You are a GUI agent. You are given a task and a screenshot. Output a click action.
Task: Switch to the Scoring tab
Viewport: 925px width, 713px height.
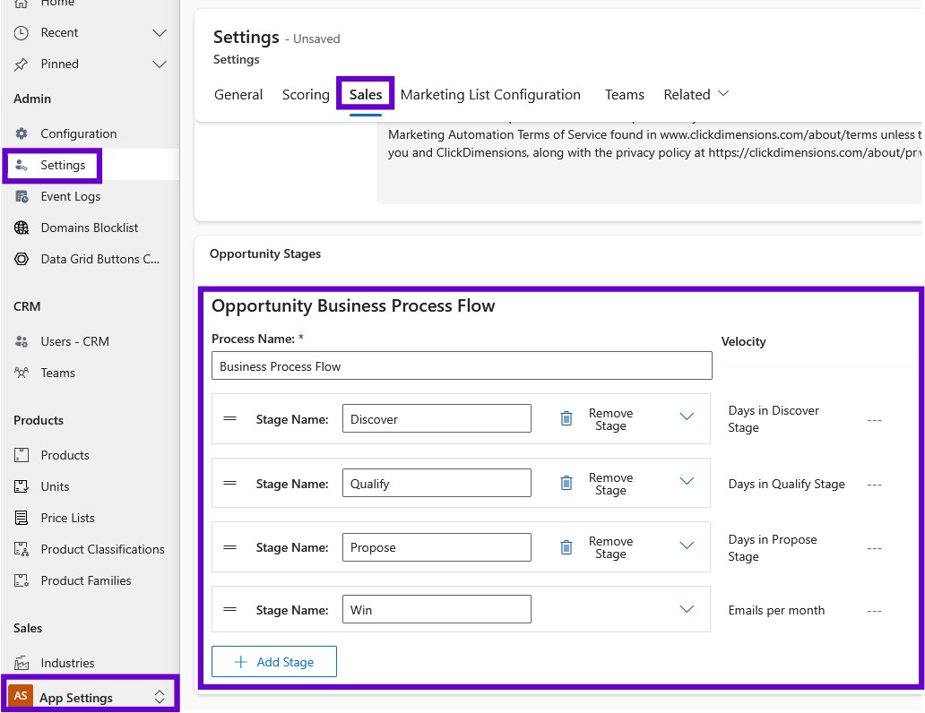coord(306,95)
